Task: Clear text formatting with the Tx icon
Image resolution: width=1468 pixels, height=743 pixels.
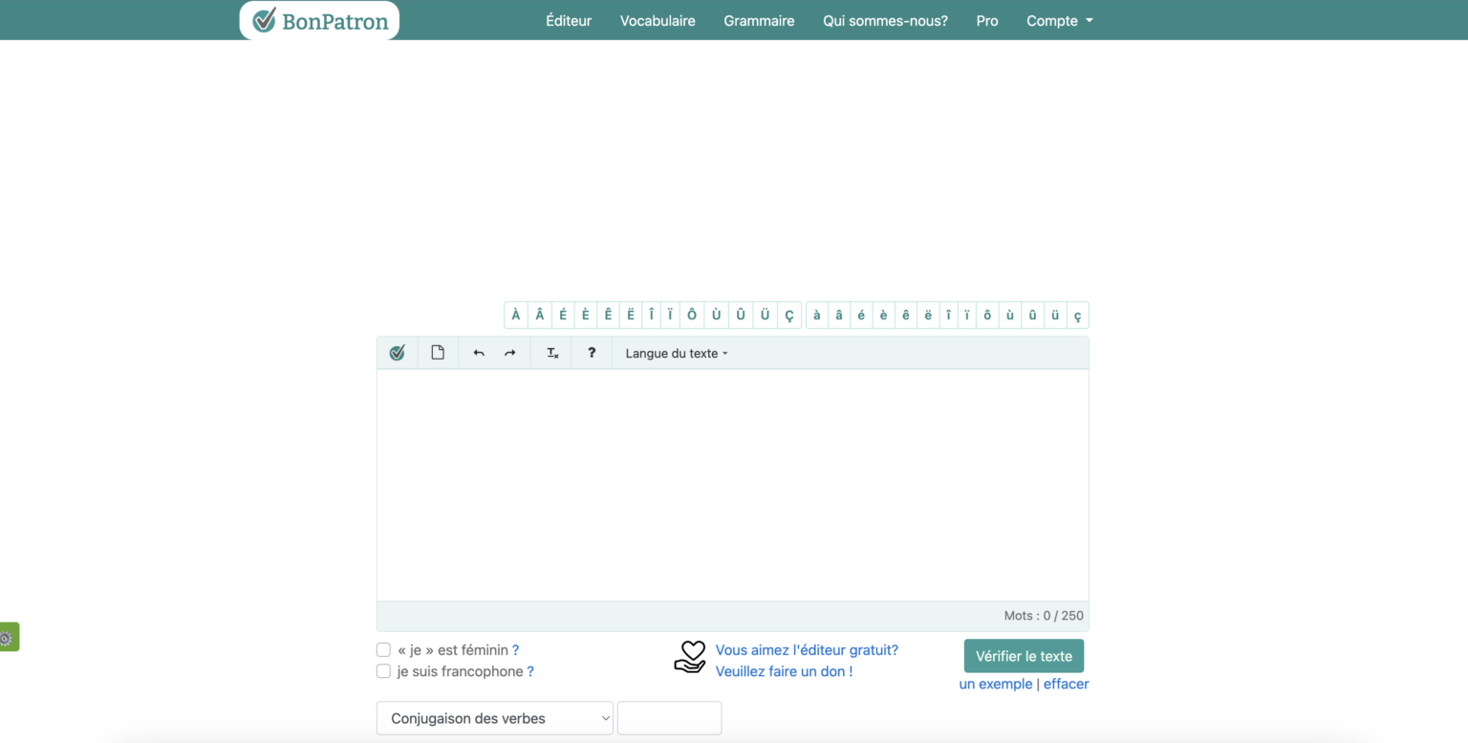Action: click(552, 353)
